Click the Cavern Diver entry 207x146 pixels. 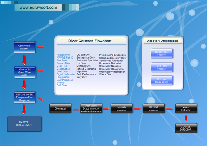[x=63, y=63]
